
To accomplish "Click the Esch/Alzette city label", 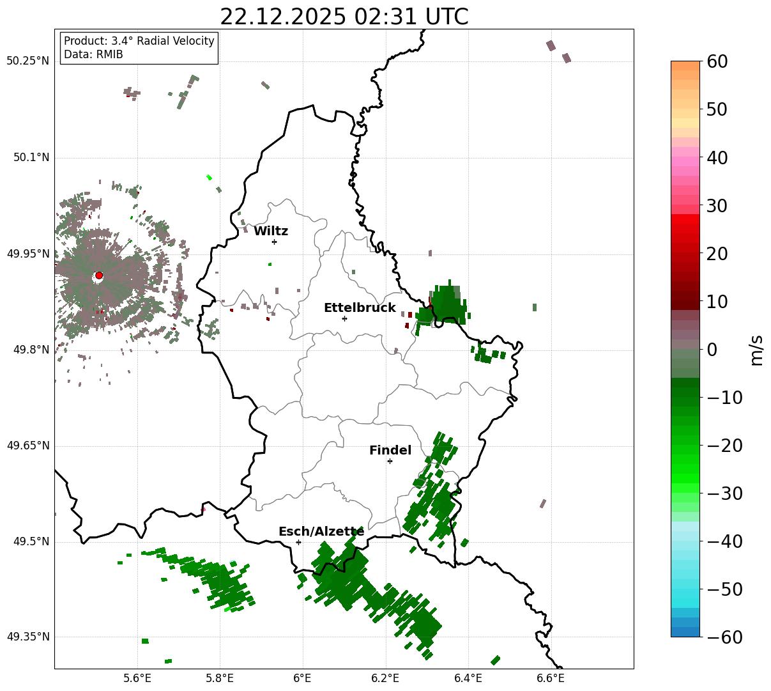I will pos(321,532).
